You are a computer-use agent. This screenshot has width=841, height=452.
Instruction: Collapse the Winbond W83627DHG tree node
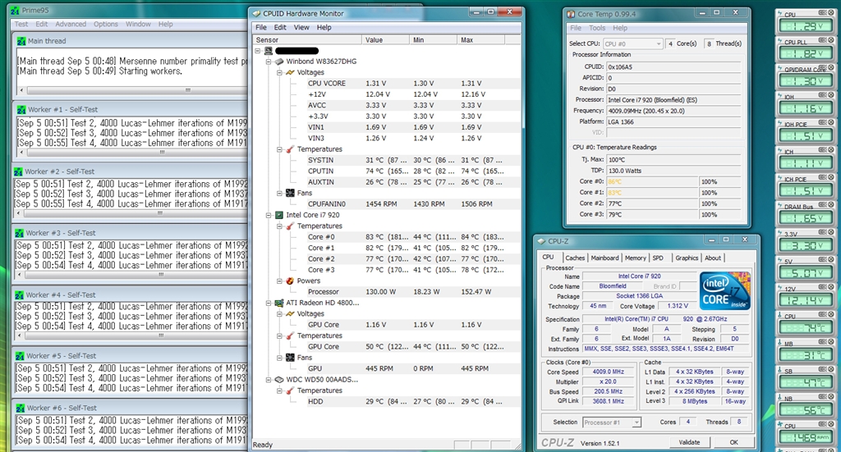(268, 62)
